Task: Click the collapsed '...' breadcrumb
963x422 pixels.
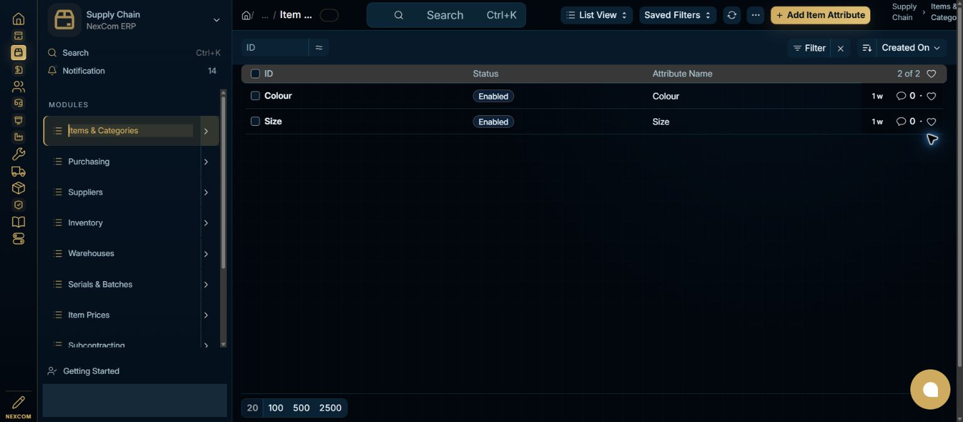Action: 265,16
